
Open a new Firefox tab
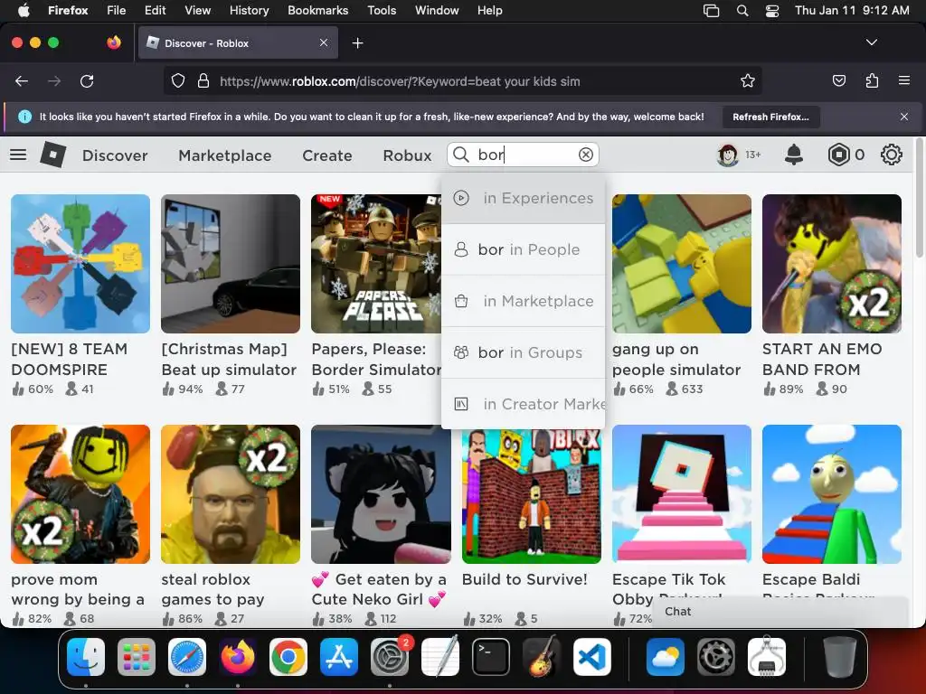[357, 43]
